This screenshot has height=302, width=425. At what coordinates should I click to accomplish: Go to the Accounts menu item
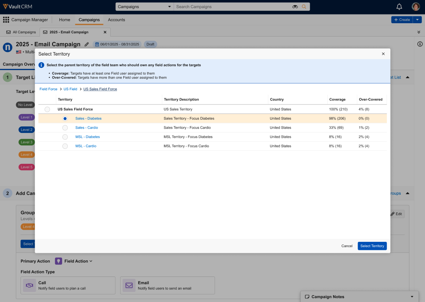point(116,20)
